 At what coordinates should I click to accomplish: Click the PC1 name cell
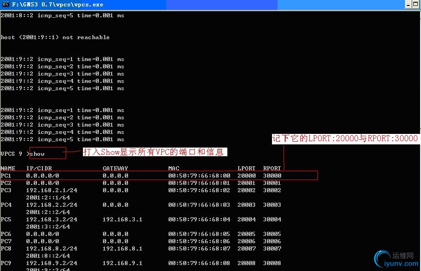point(6,175)
